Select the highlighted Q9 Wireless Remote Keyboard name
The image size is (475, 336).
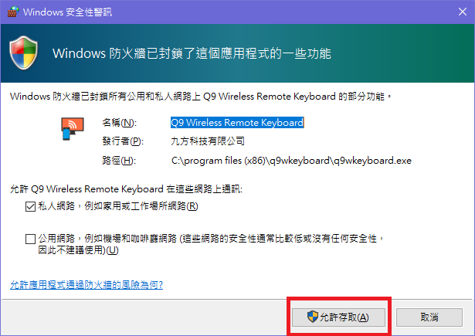[237, 122]
